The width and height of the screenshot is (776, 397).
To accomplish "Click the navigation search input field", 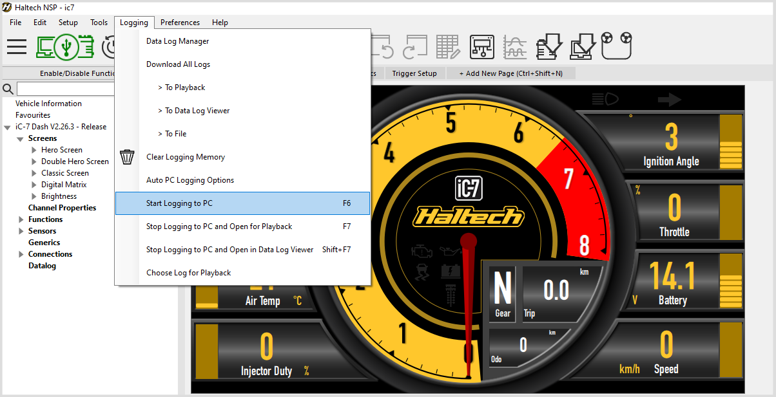I will [65, 89].
